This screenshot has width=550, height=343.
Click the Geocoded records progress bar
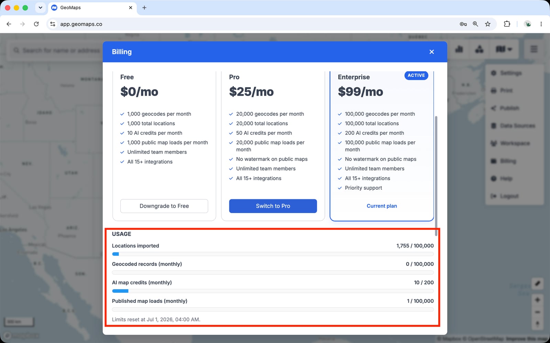pos(273,273)
